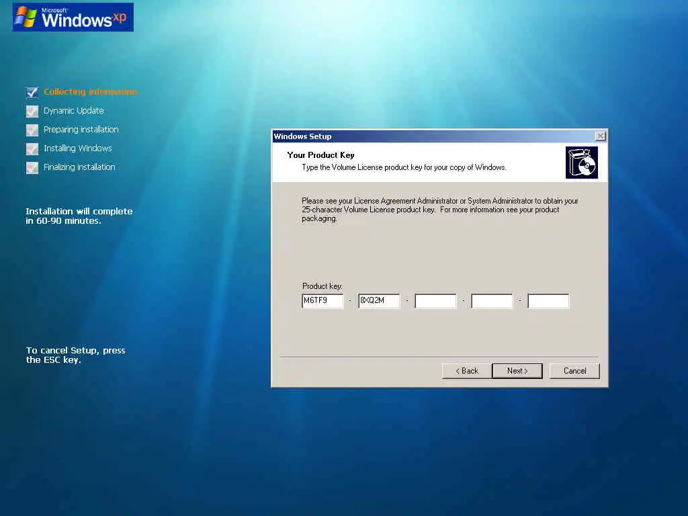Go back with the Back button
This screenshot has height=516, width=688.
[x=467, y=371]
